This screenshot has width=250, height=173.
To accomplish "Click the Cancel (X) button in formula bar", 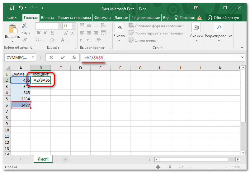I will 51,57.
